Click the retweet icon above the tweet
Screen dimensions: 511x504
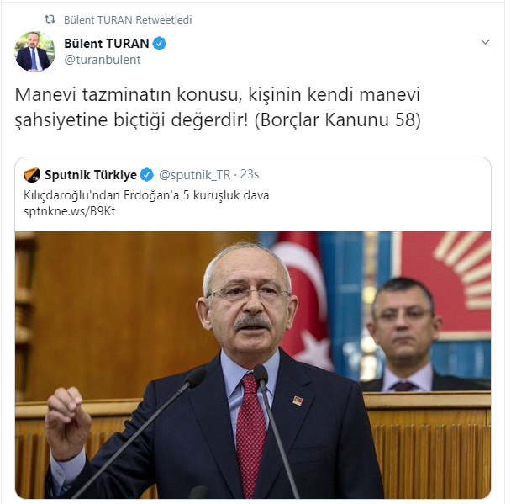[x=50, y=19]
